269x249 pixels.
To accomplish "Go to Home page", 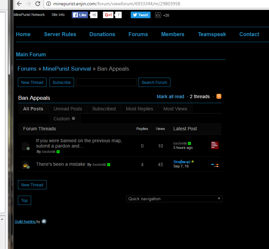I will [23, 34].
